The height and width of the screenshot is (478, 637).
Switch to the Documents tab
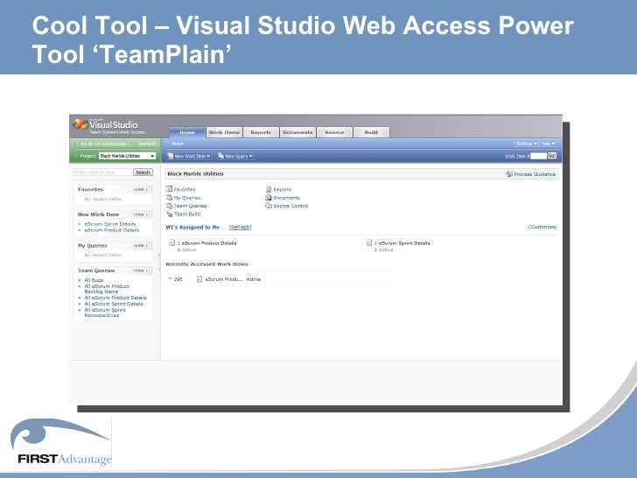[297, 132]
